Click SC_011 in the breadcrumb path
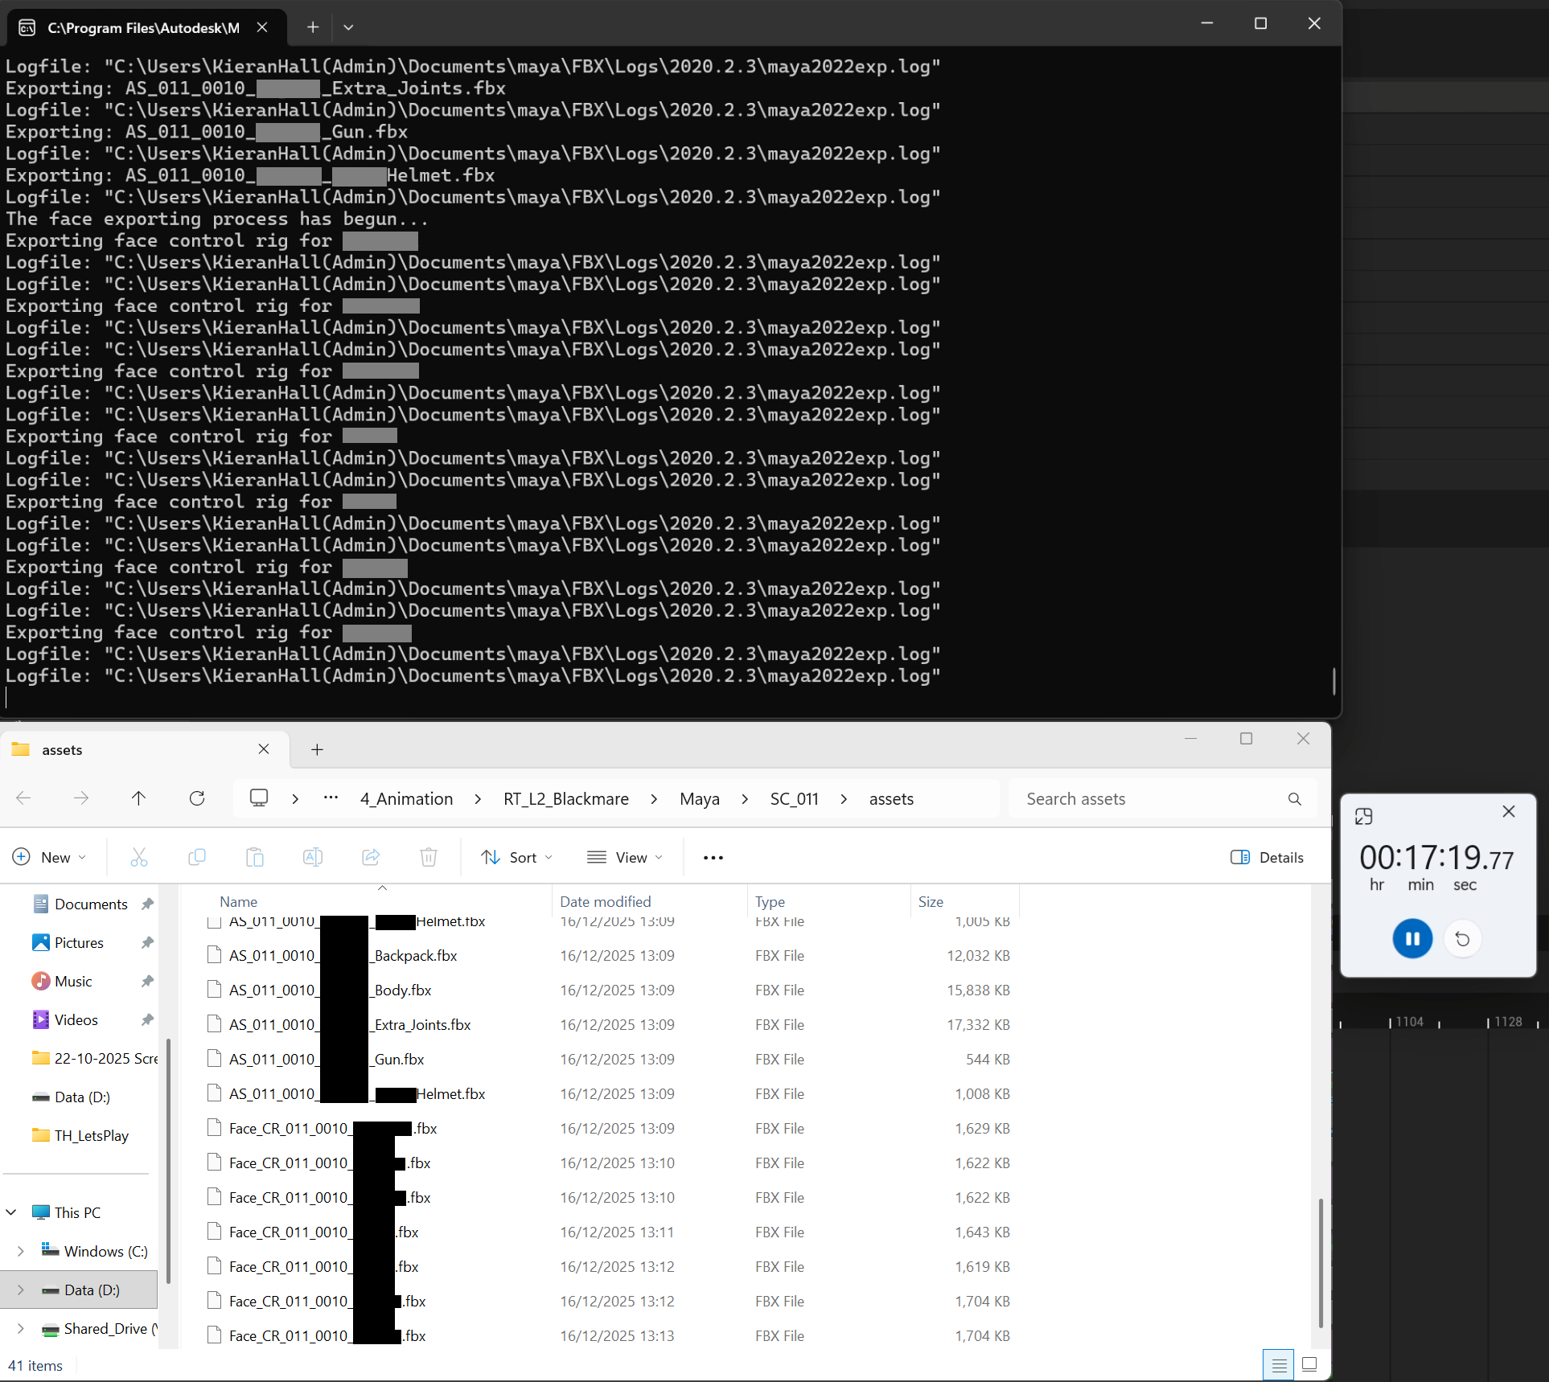The image size is (1549, 1382). 794,798
